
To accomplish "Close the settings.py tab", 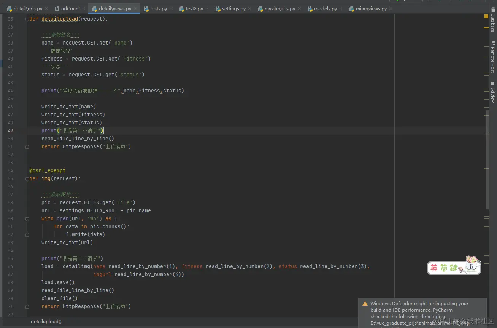I will tap(250, 8).
